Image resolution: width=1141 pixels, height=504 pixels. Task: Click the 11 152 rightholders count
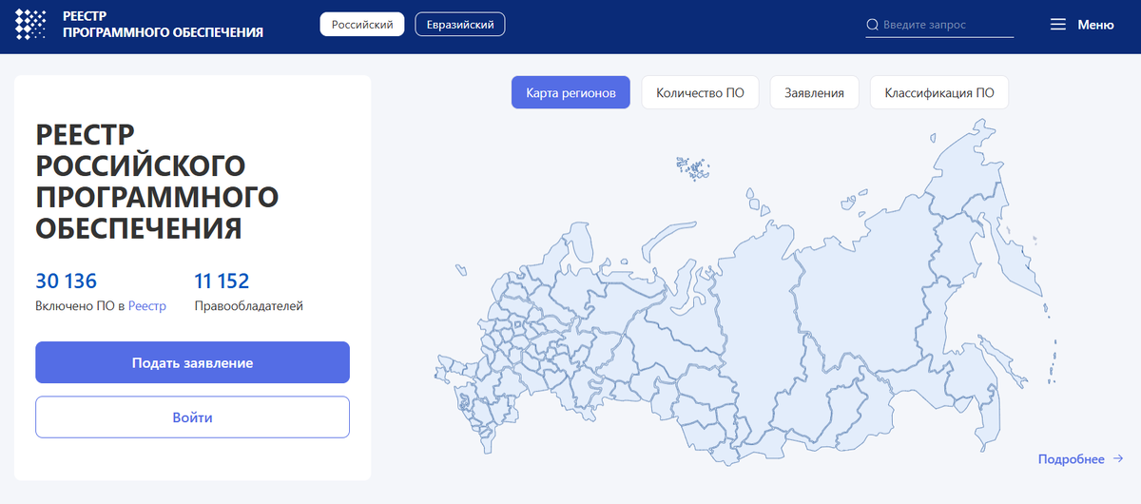[222, 281]
